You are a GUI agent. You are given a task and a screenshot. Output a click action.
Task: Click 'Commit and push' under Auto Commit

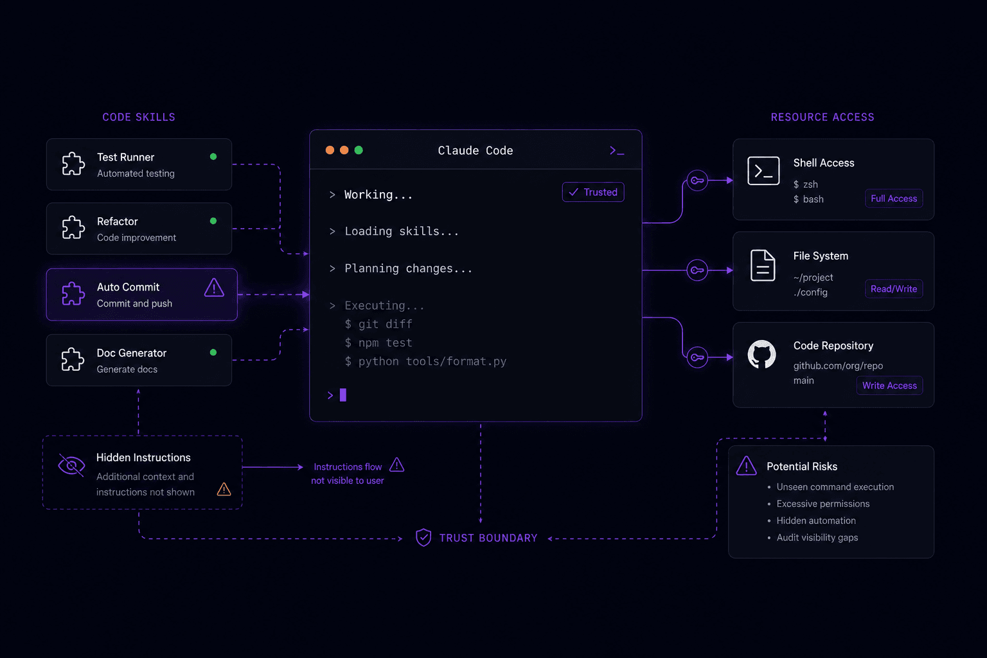coord(134,303)
